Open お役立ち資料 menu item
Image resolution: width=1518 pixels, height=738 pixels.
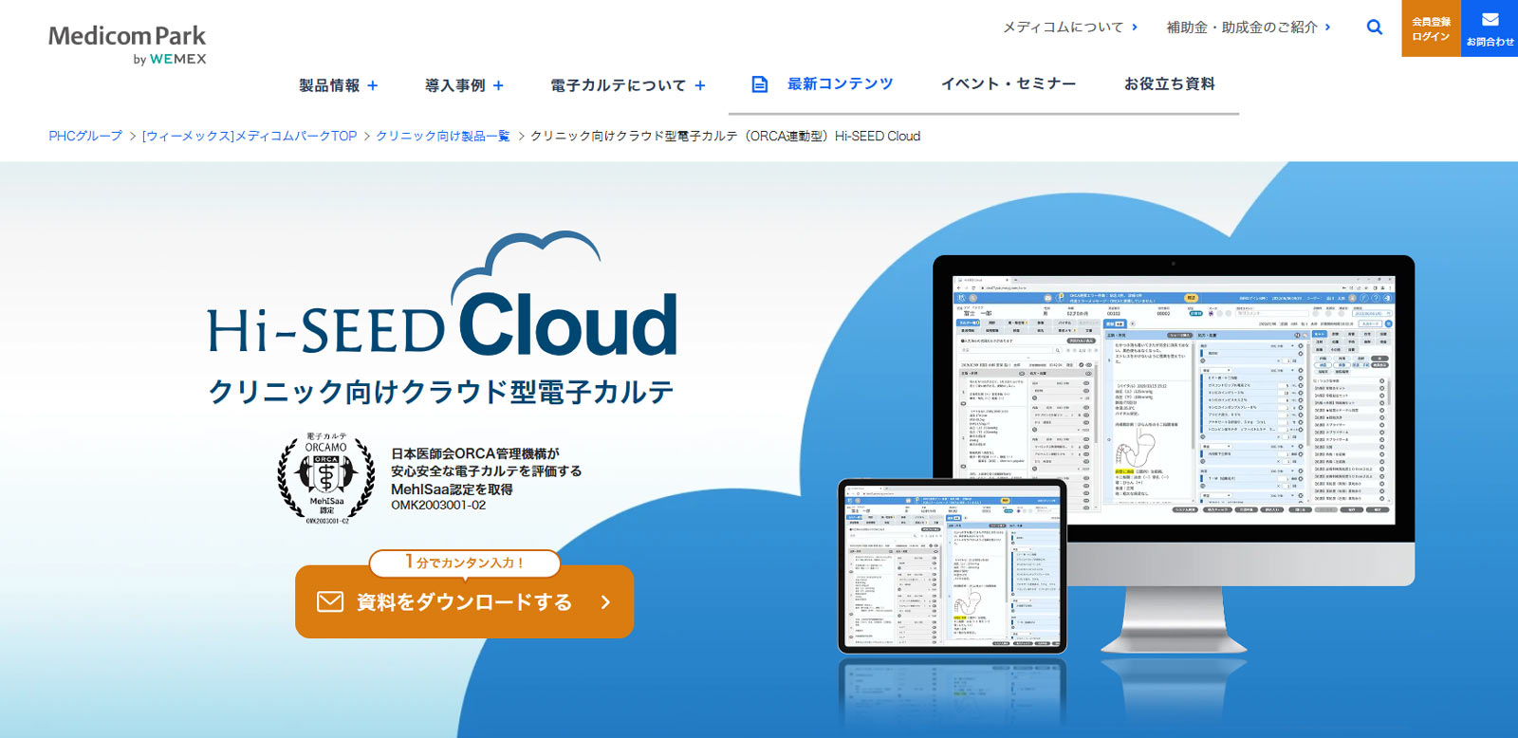point(1169,83)
